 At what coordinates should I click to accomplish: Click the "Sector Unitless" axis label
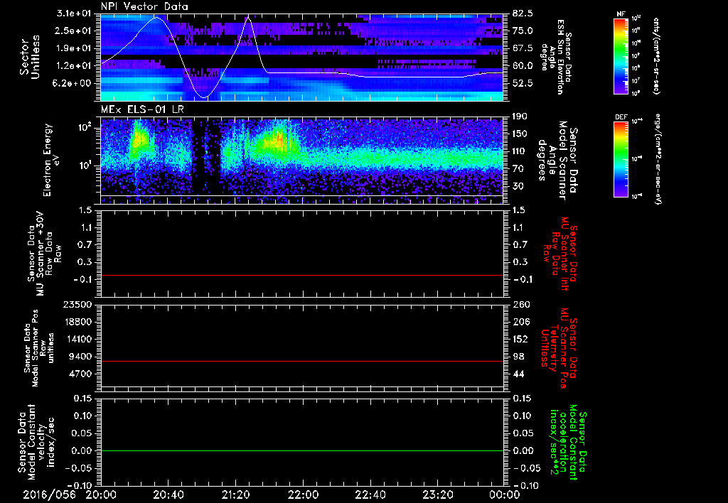(29, 57)
